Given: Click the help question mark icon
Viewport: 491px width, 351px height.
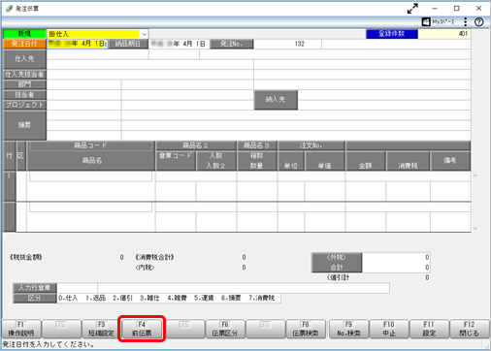Looking at the screenshot, I should pyautogui.click(x=478, y=22).
